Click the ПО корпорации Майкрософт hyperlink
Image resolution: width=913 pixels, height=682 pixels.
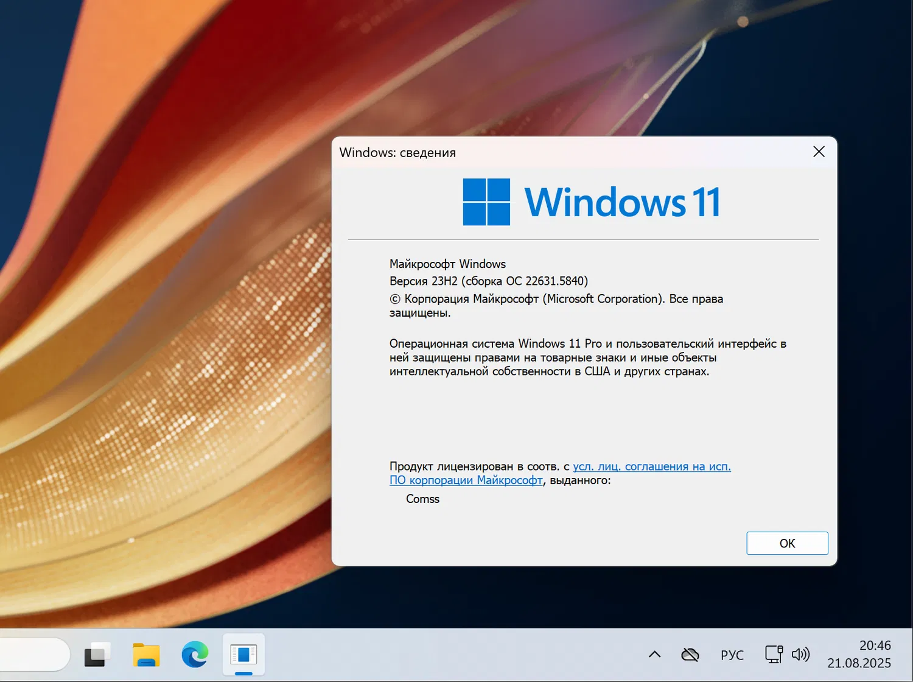point(466,480)
